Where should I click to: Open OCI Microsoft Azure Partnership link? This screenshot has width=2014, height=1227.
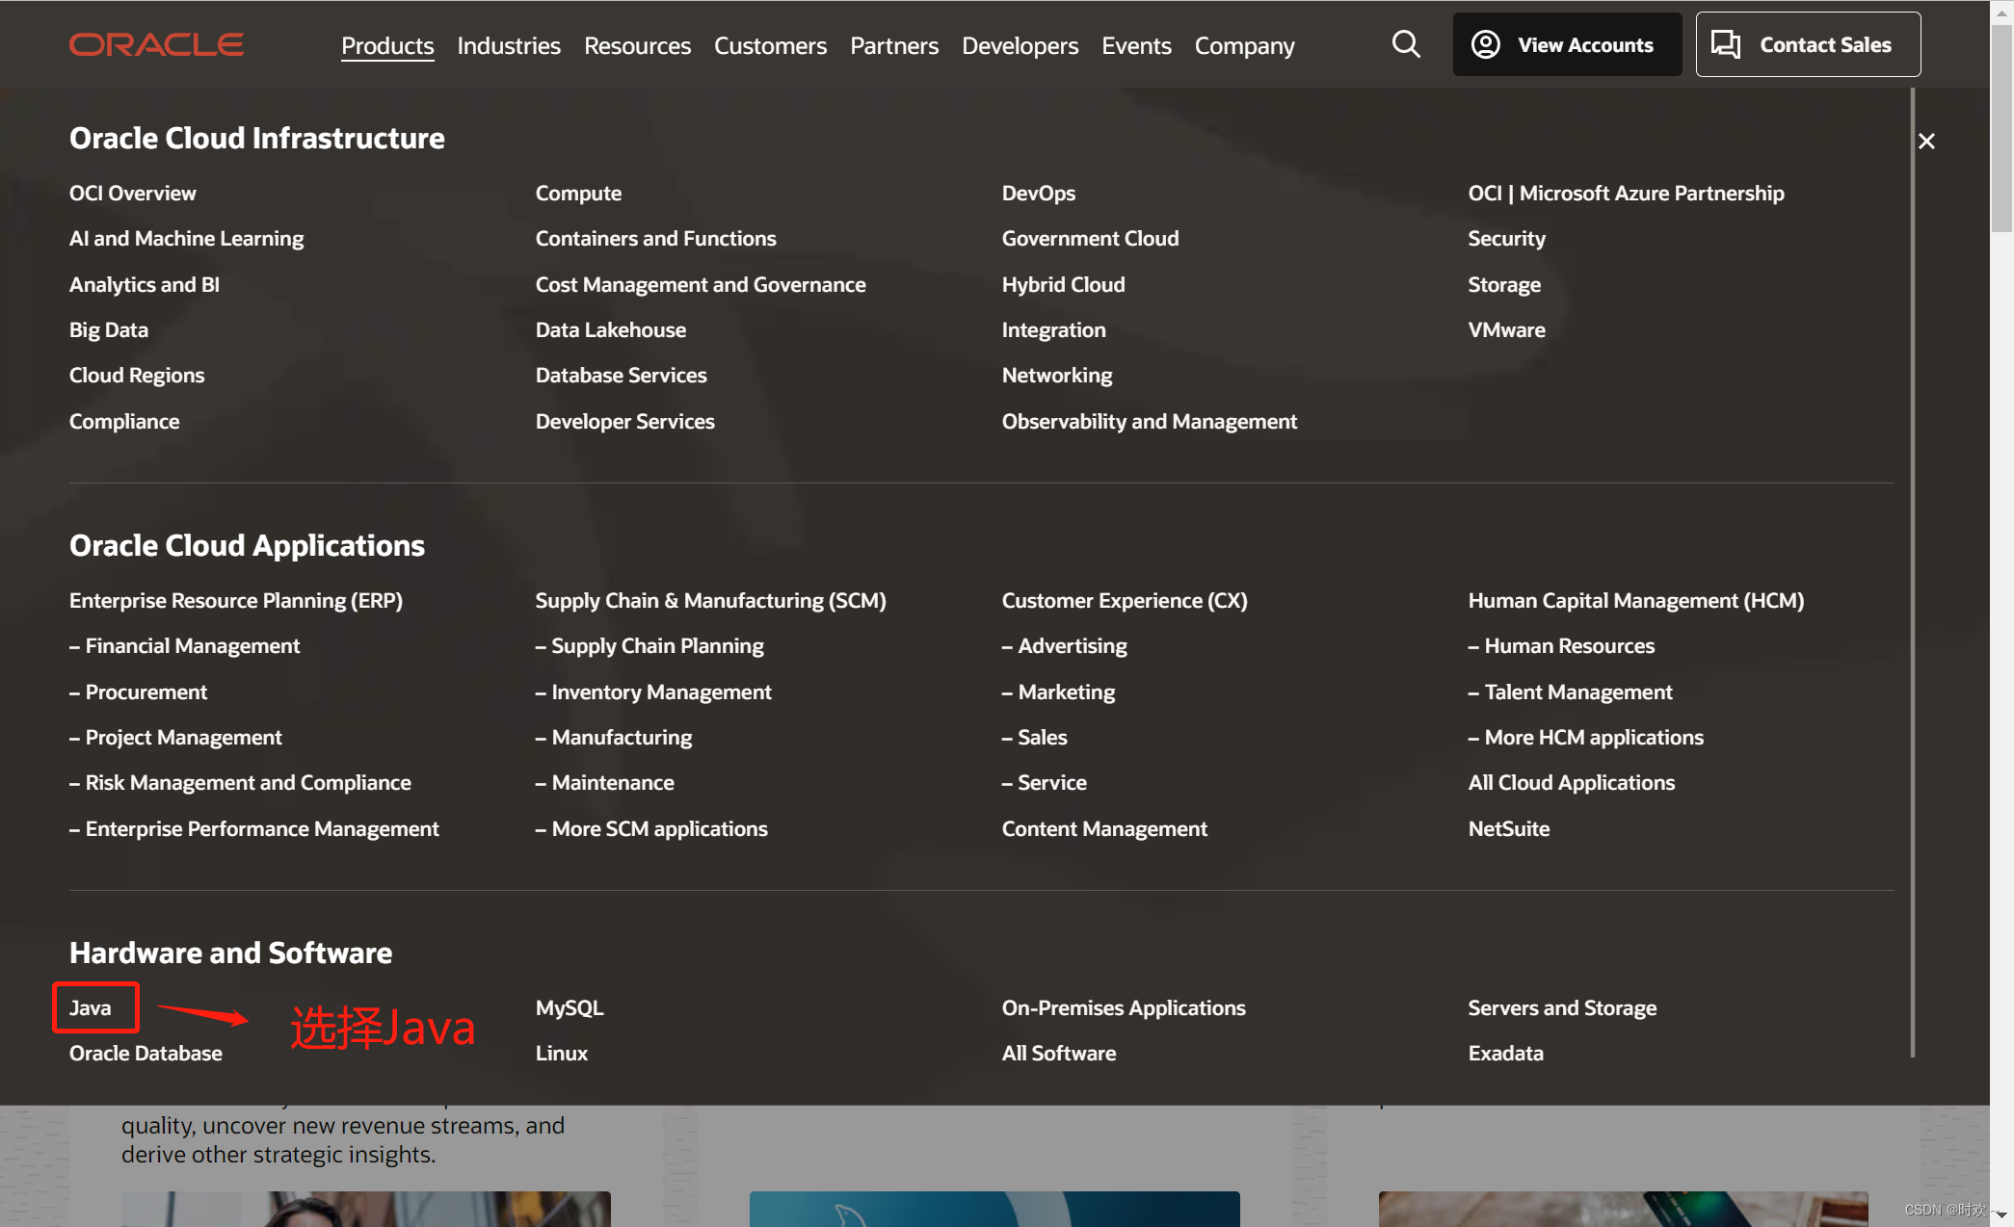tap(1626, 193)
